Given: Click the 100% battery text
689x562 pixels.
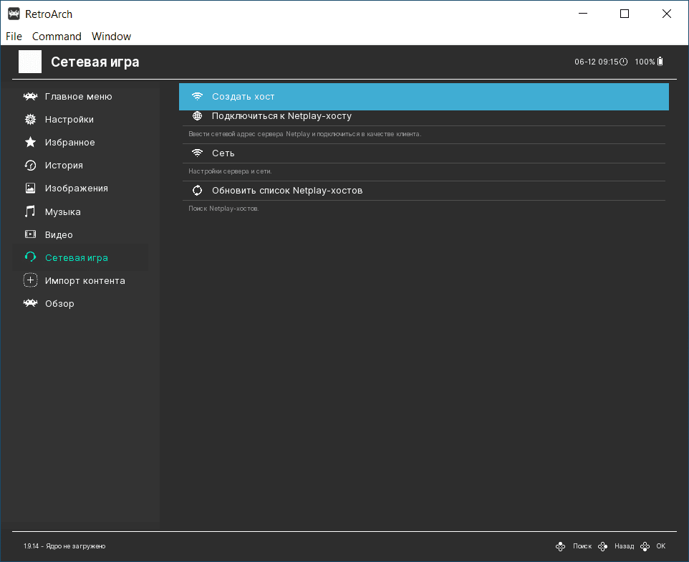Looking at the screenshot, I should pos(645,62).
